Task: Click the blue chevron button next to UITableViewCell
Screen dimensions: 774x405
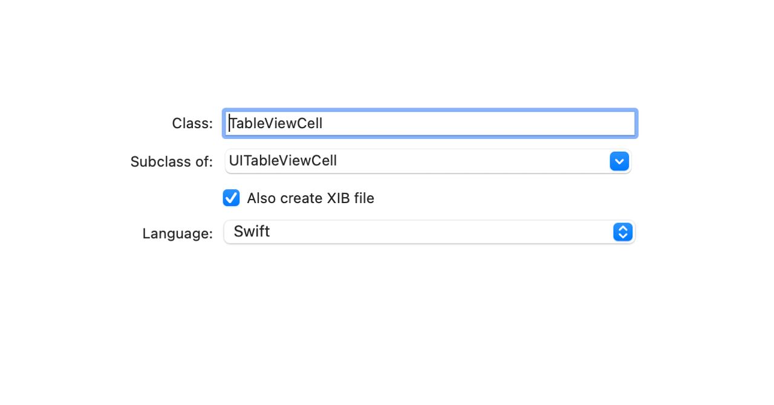Action: click(x=619, y=161)
